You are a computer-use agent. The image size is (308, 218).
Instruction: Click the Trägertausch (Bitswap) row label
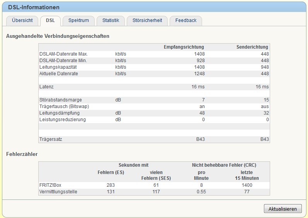64,106
